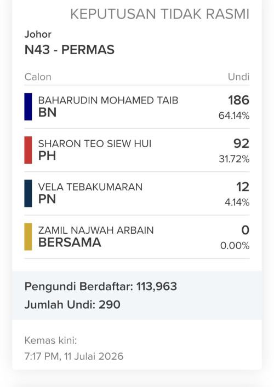Click the 31.72% vote share for PH
Image resolution: width=274 pixels, height=387 pixels.
[234, 159]
